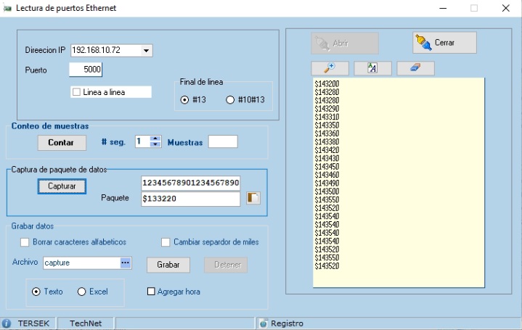
Task: Click the eraser icon to clear log
Action: pyautogui.click(x=415, y=67)
